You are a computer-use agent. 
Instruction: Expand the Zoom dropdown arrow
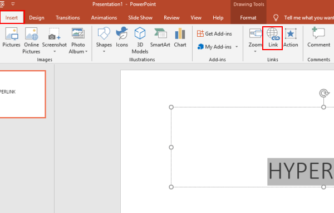[x=255, y=51]
